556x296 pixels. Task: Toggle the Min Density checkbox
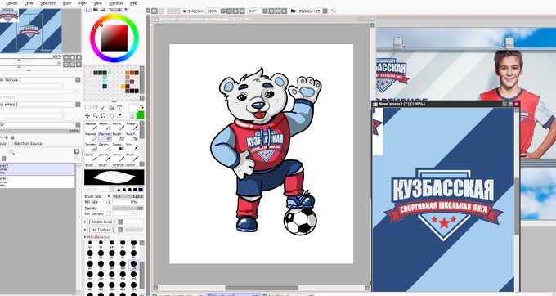coord(109,213)
